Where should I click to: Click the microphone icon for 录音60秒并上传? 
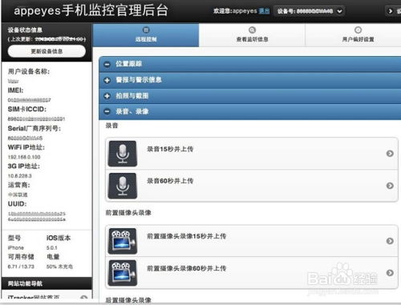tap(123, 186)
